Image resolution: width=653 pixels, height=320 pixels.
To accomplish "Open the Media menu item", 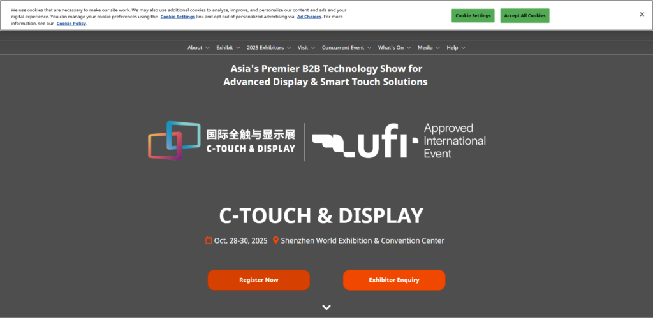I will click(425, 48).
